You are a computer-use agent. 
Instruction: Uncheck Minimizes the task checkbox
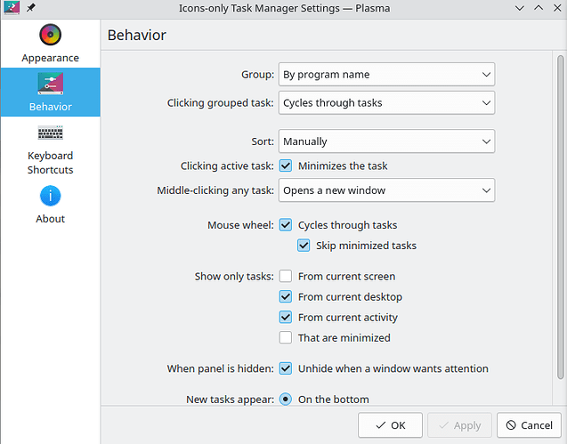(286, 166)
